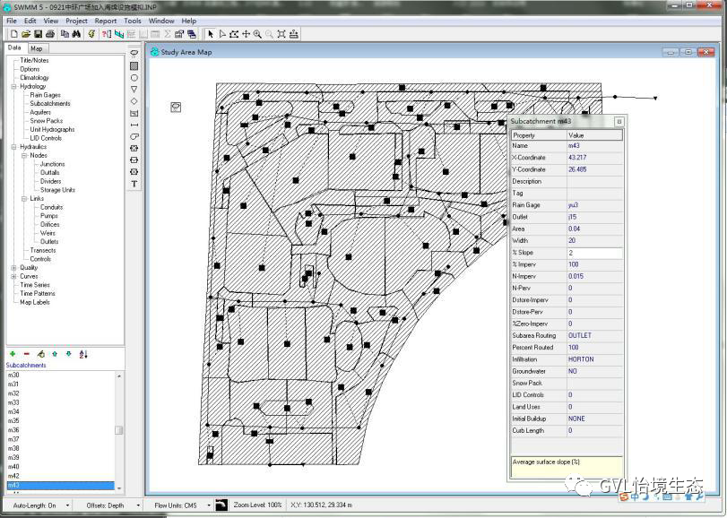The image size is (727, 518).
Task: Click the Run Simulation lightning icon
Action: (x=91, y=34)
